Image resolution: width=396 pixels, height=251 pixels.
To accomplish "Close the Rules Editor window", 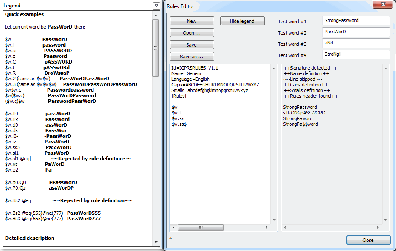I will pos(383,4).
